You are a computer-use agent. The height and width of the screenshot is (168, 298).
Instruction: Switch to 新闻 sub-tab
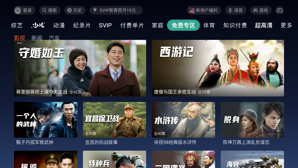pyautogui.click(x=37, y=38)
